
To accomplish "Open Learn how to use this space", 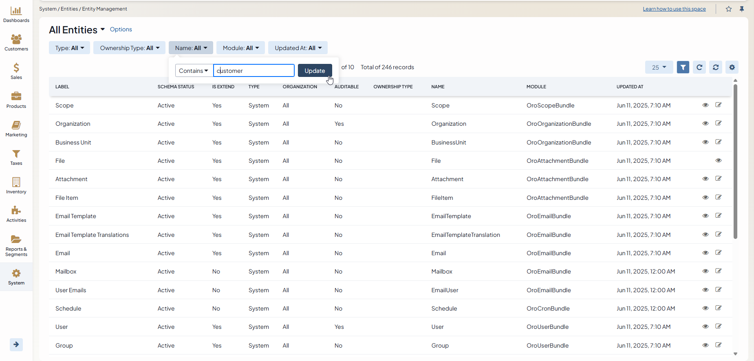I will tap(674, 9).
